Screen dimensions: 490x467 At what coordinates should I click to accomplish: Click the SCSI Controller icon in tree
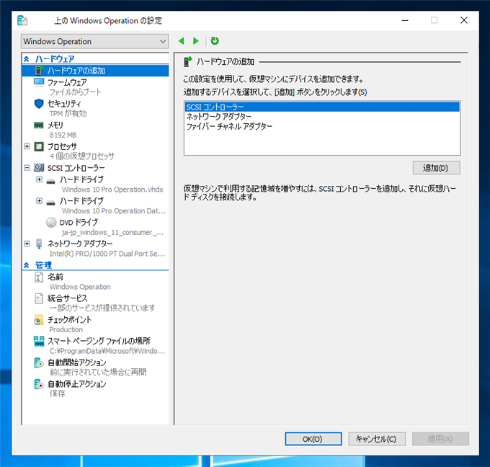click(x=39, y=168)
